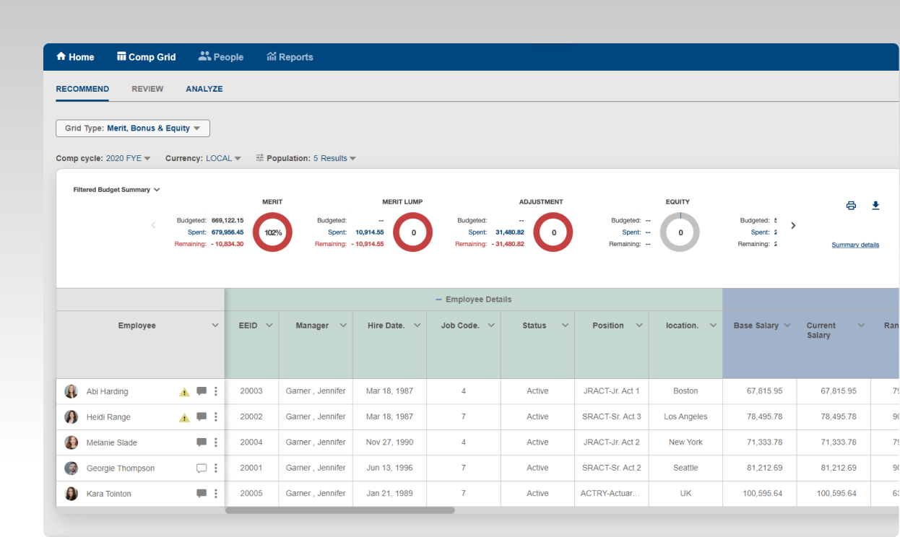Image resolution: width=900 pixels, height=537 pixels.
Task: Add a comment for Georgie Thompson
Action: (x=202, y=468)
